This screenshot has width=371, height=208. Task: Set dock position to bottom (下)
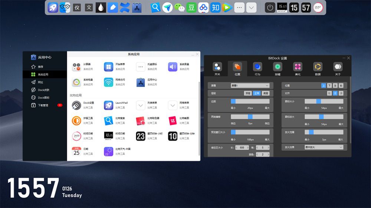pos(329,85)
